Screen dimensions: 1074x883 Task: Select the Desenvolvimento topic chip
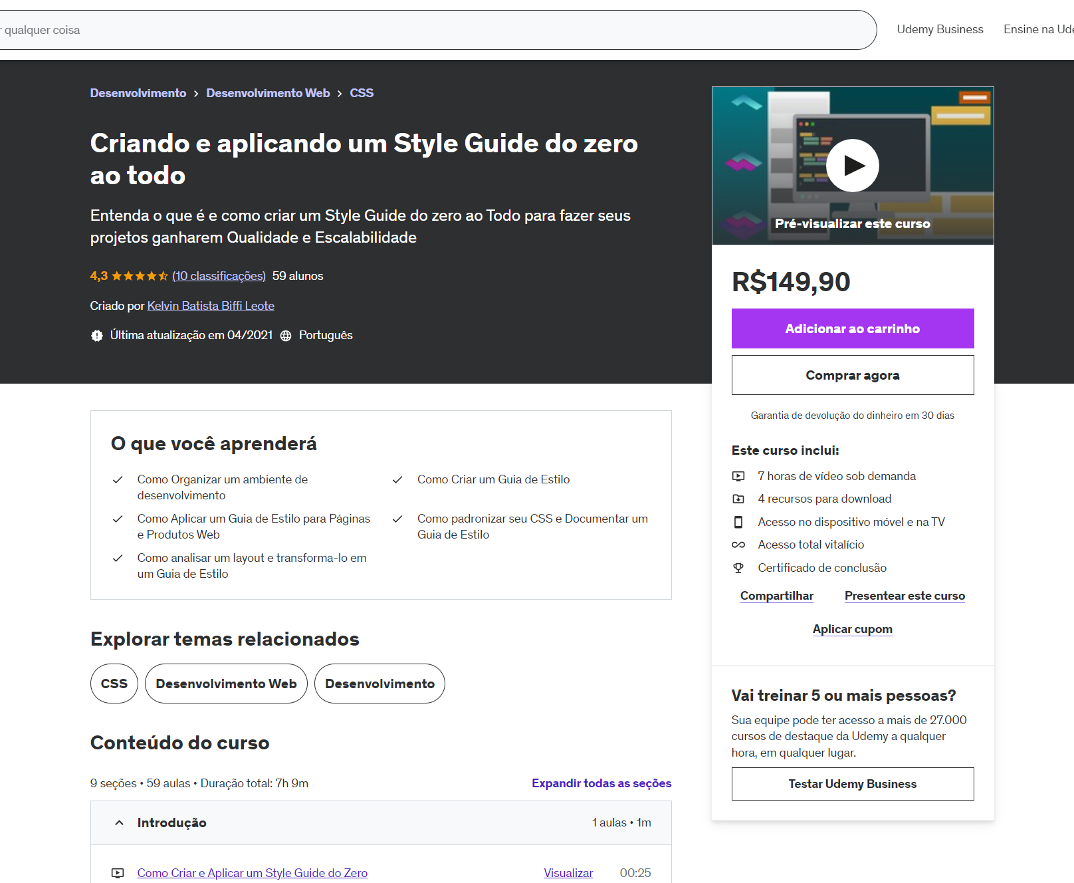[379, 684]
